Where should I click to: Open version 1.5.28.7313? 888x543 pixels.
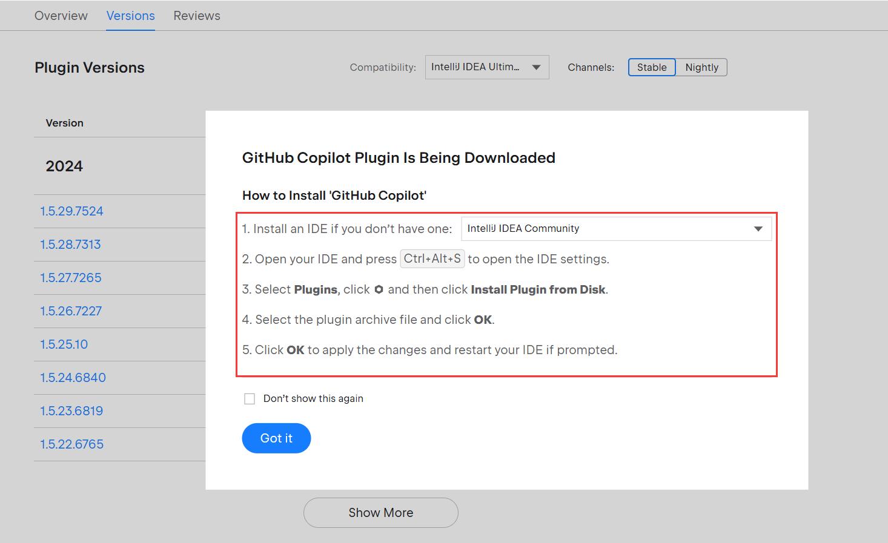[70, 245]
